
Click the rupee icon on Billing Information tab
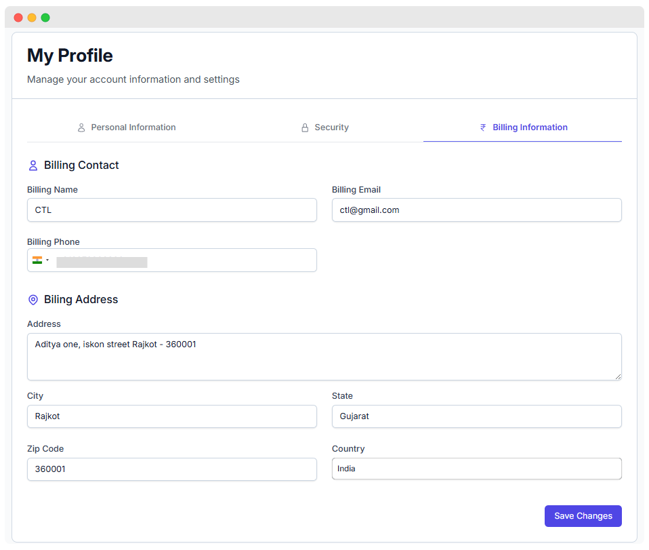[x=483, y=127]
